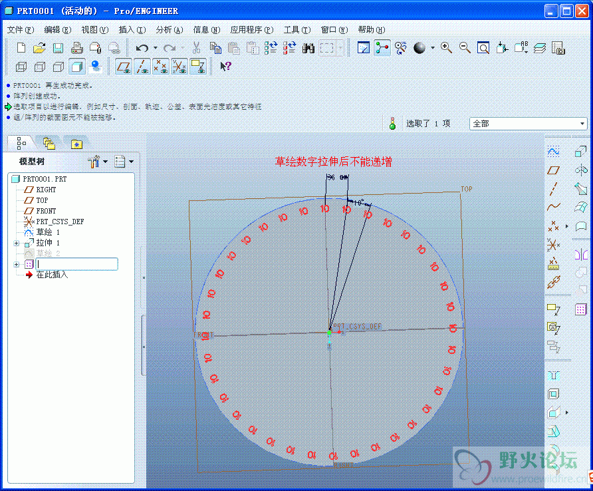The image size is (593, 491).
Task: Open the 插入(I) menu
Action: pyautogui.click(x=132, y=30)
